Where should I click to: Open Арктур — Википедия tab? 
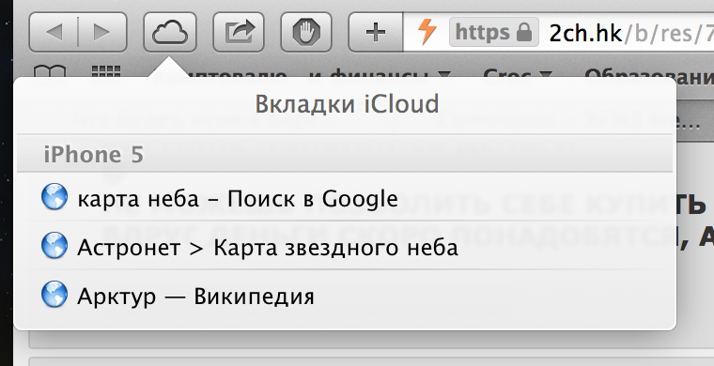click(345, 296)
